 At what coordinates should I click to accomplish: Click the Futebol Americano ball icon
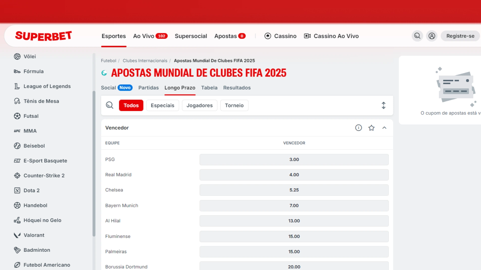pyautogui.click(x=17, y=265)
